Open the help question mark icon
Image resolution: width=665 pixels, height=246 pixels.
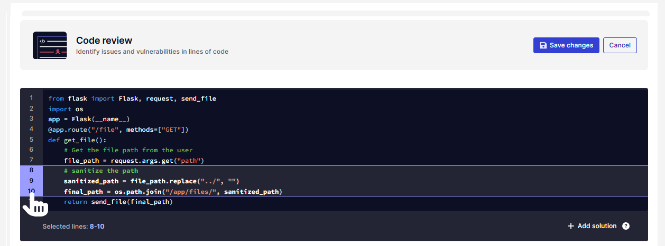(x=626, y=226)
